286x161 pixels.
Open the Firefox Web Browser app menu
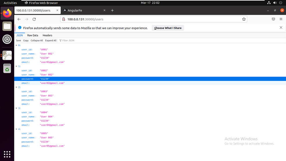coord(41,3)
